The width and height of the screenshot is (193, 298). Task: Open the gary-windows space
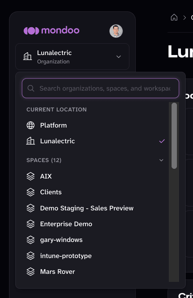click(95, 240)
